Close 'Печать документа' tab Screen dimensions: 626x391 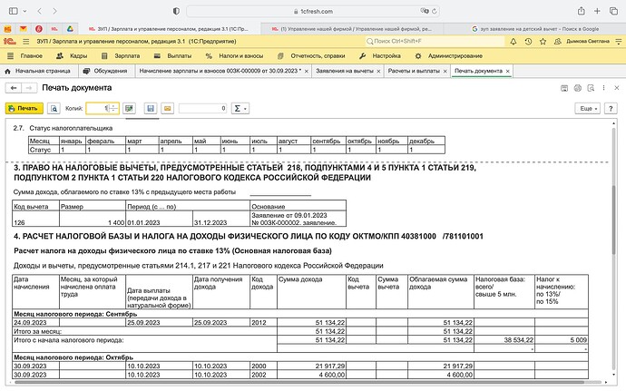point(508,71)
